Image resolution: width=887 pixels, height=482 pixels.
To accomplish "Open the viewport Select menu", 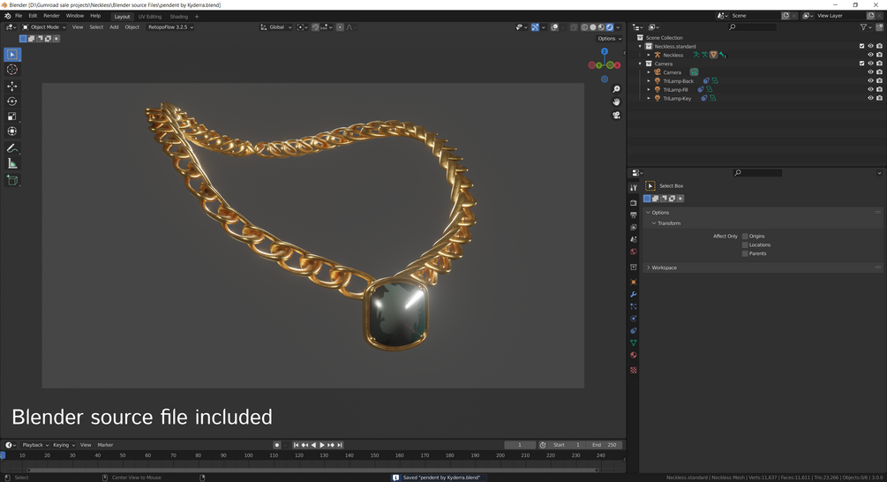I will pyautogui.click(x=96, y=27).
